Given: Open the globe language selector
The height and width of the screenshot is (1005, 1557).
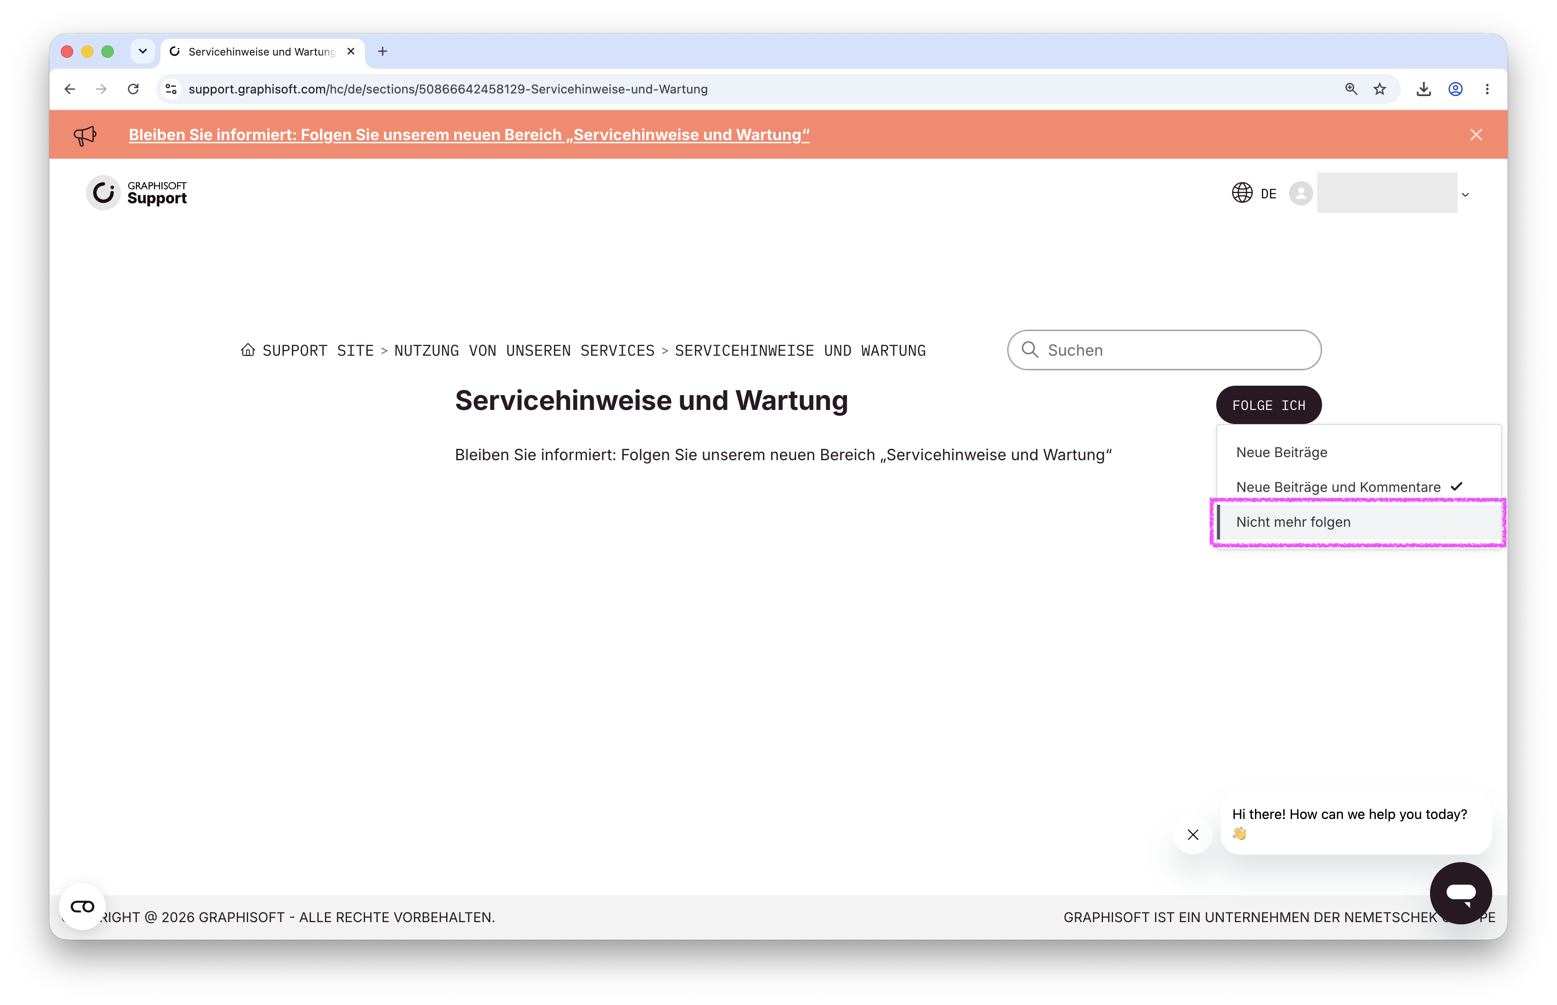Looking at the screenshot, I should 1242,193.
